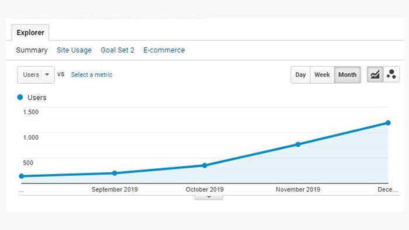The height and width of the screenshot is (230, 409).
Task: Click the December data point on chart
Action: pyautogui.click(x=388, y=123)
